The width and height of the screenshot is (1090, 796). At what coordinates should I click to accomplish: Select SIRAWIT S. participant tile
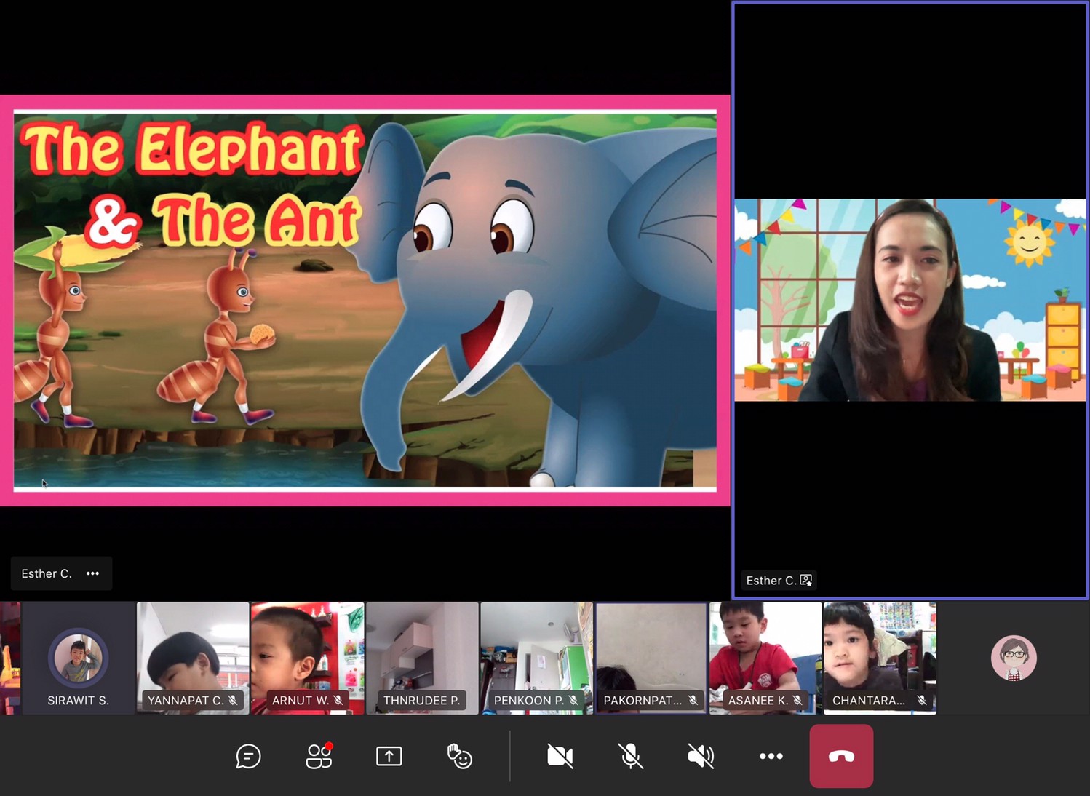[x=79, y=658]
